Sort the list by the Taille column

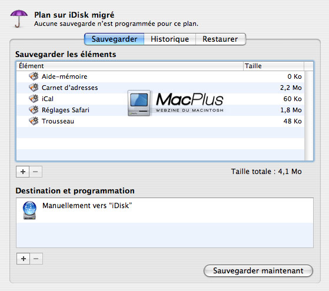(274, 66)
